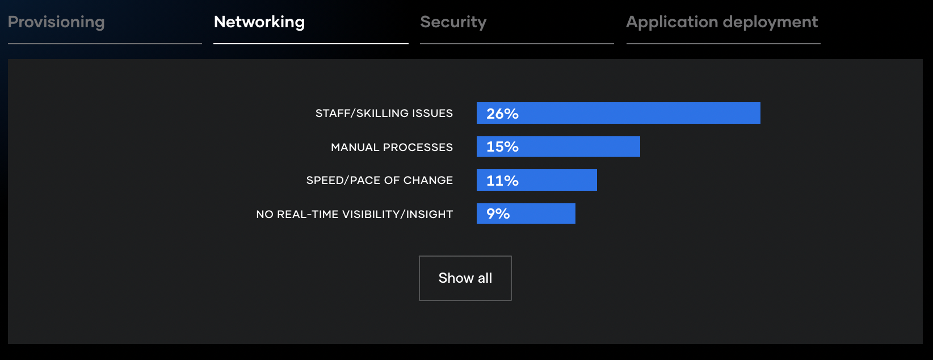Click the Show all button
The image size is (933, 360).
pos(465,278)
